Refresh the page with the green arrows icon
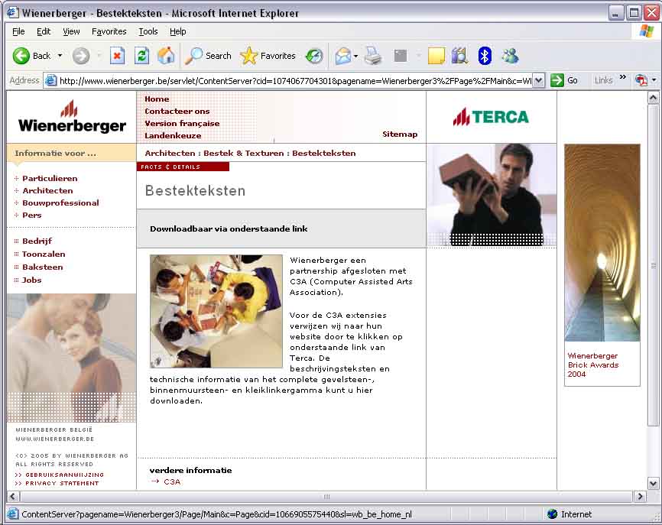 (x=142, y=56)
